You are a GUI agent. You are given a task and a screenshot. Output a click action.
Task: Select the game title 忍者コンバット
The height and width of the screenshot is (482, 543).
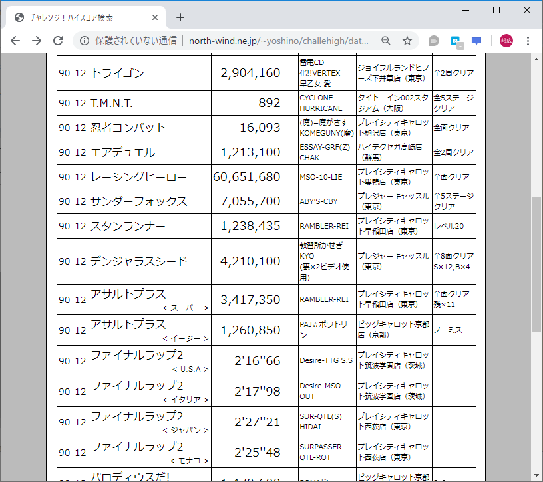coord(128,128)
